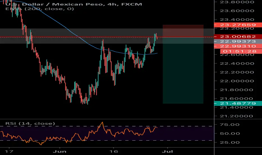Viewport: 262px width, 155px height.
Task: Click the U.S. Dollar / Mexican Peso chart title
Action: pos(74,4)
